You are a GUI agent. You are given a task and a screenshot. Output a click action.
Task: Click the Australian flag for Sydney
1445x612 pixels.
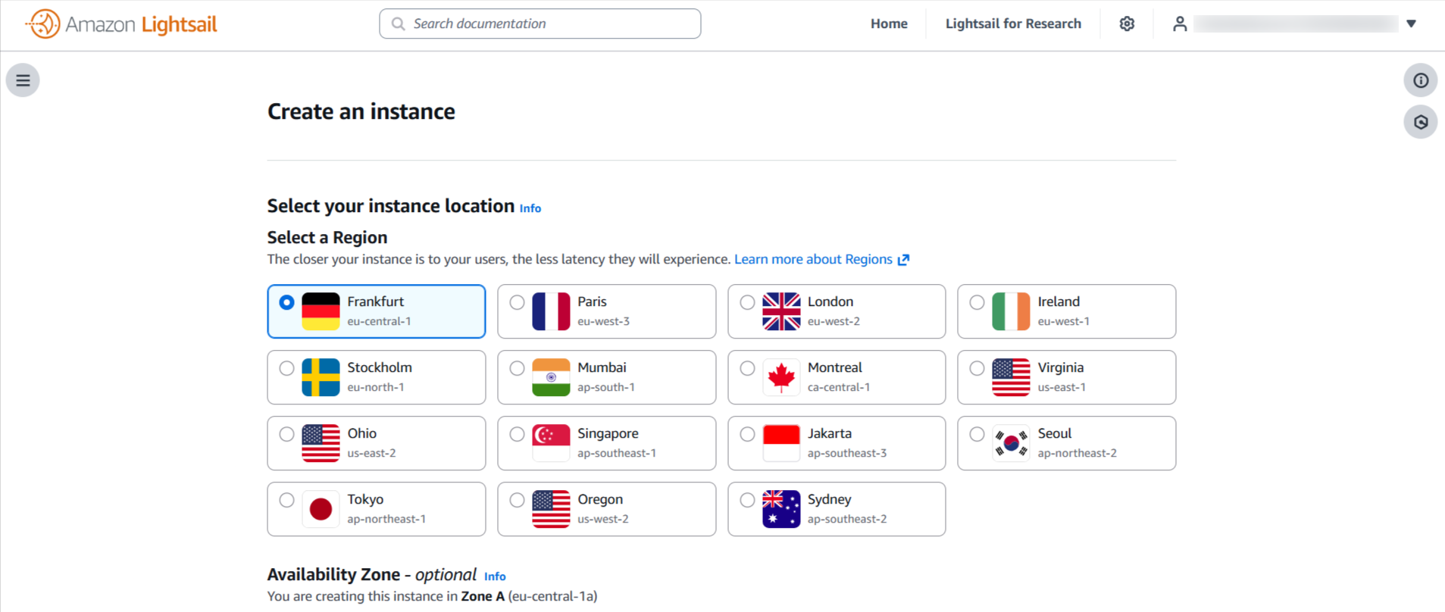(x=781, y=509)
